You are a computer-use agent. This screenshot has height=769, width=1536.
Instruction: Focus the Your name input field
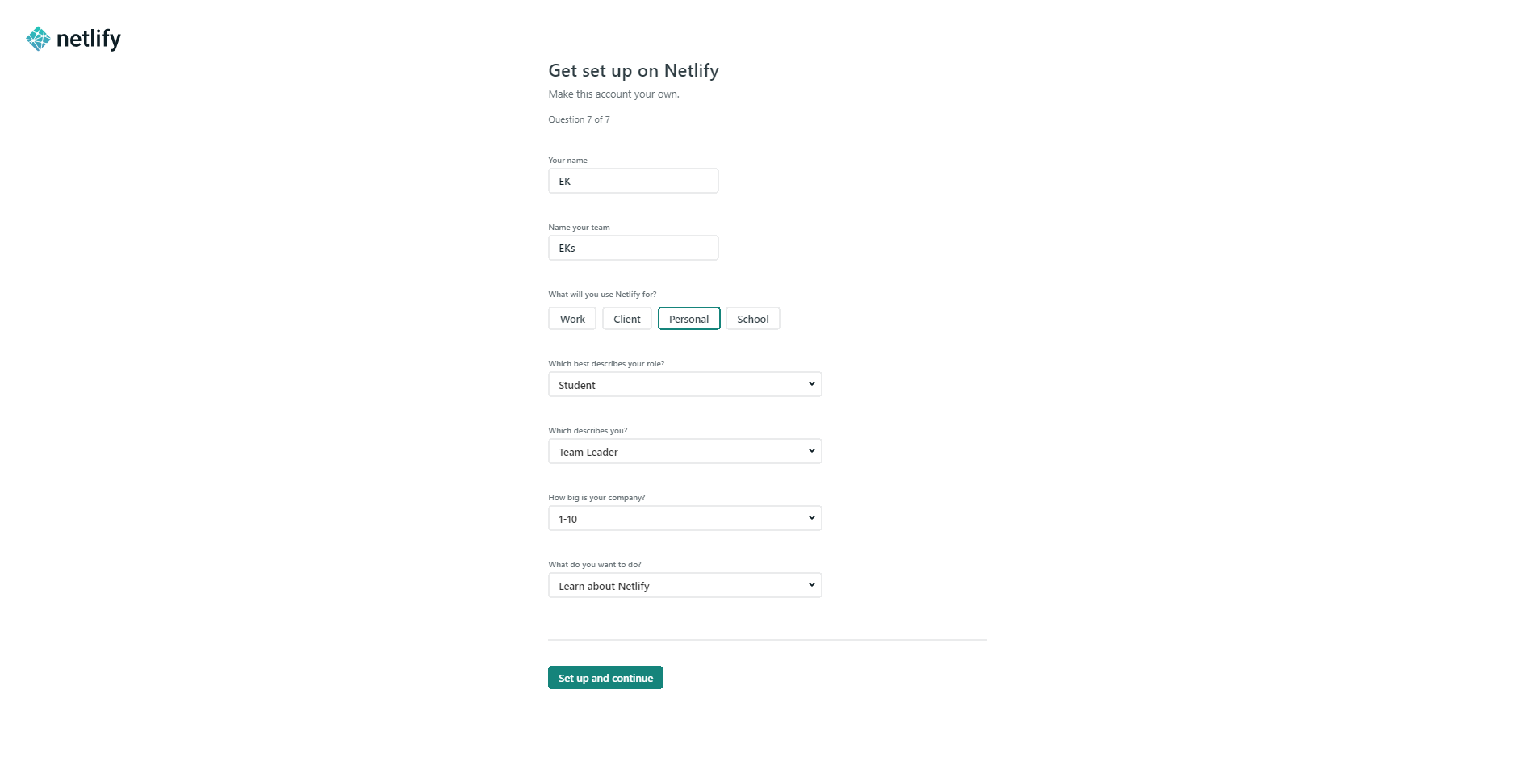(x=633, y=181)
